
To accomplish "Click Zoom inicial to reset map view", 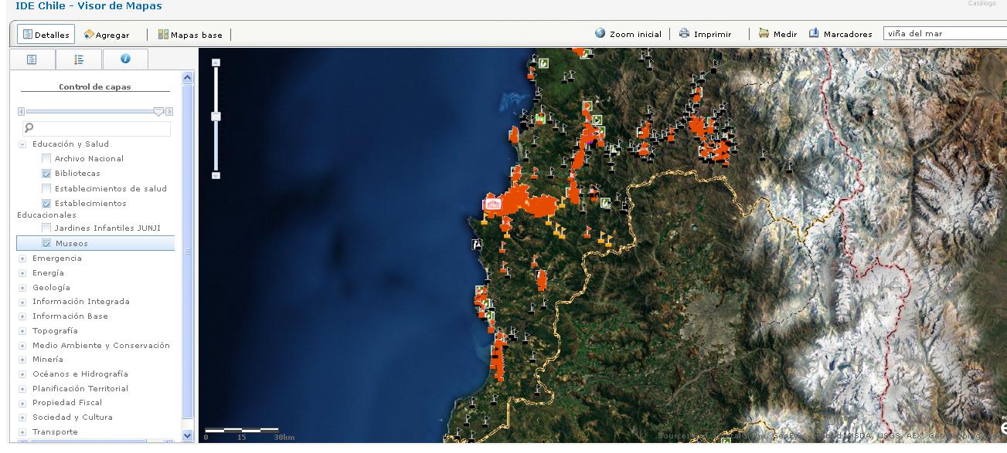I will pos(628,34).
